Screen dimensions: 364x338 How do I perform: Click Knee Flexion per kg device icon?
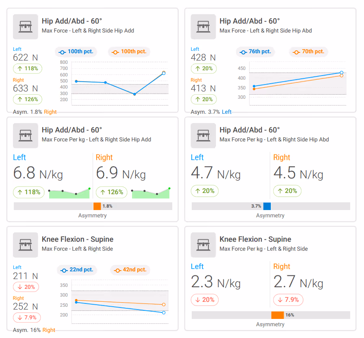tap(204, 245)
